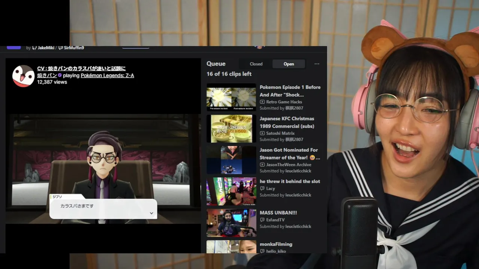Click the JakeMiki name in the top bar
The height and width of the screenshot is (269, 479).
(46, 48)
